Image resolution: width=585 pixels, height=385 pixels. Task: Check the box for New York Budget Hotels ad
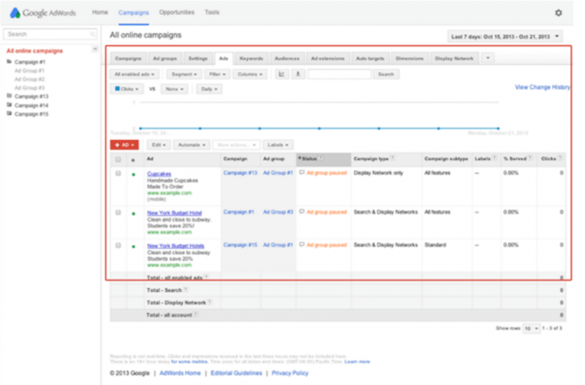(x=118, y=245)
